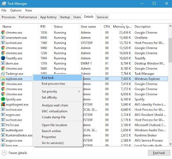The width and height of the screenshot is (172, 159).
Task: Click the Toastify.exe process icon
Action: pyautogui.click(x=3, y=58)
